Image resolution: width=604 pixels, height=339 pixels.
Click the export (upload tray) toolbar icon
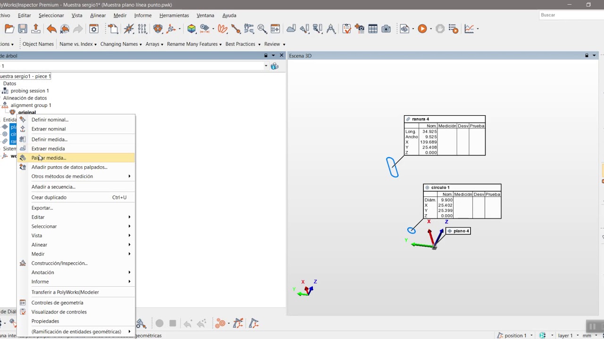coord(36,29)
